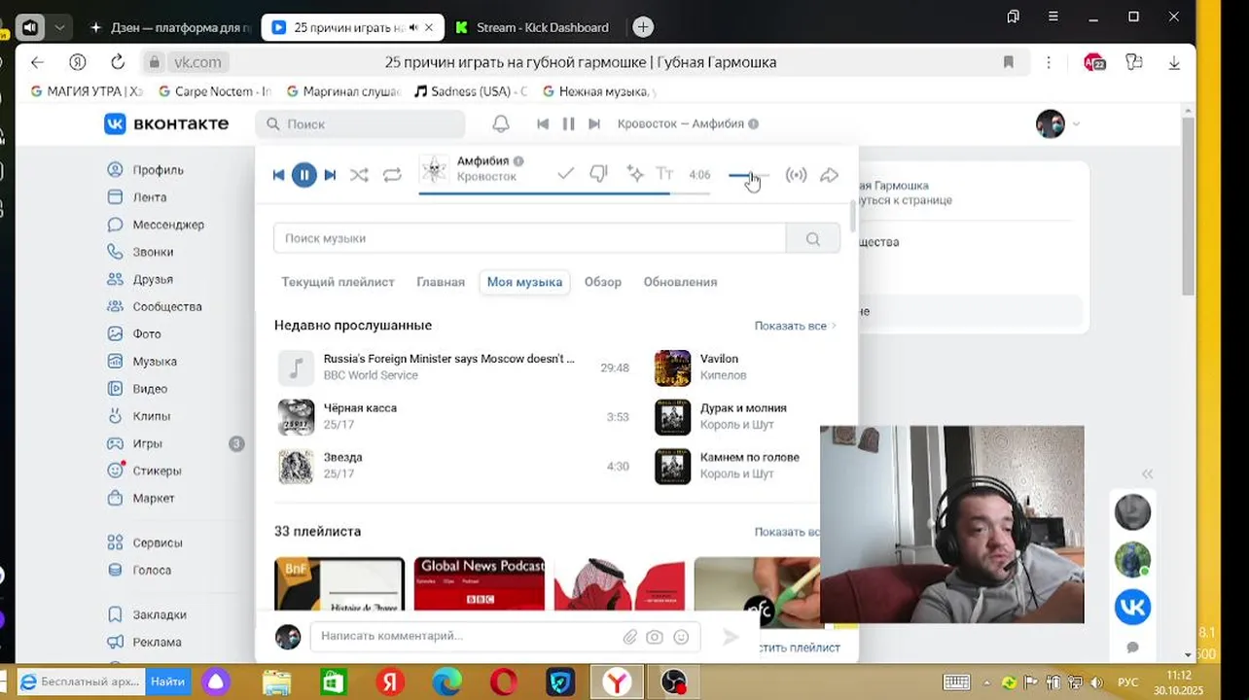Switch to Главная tab
Viewport: 1249px width, 700px height.
pos(441,282)
